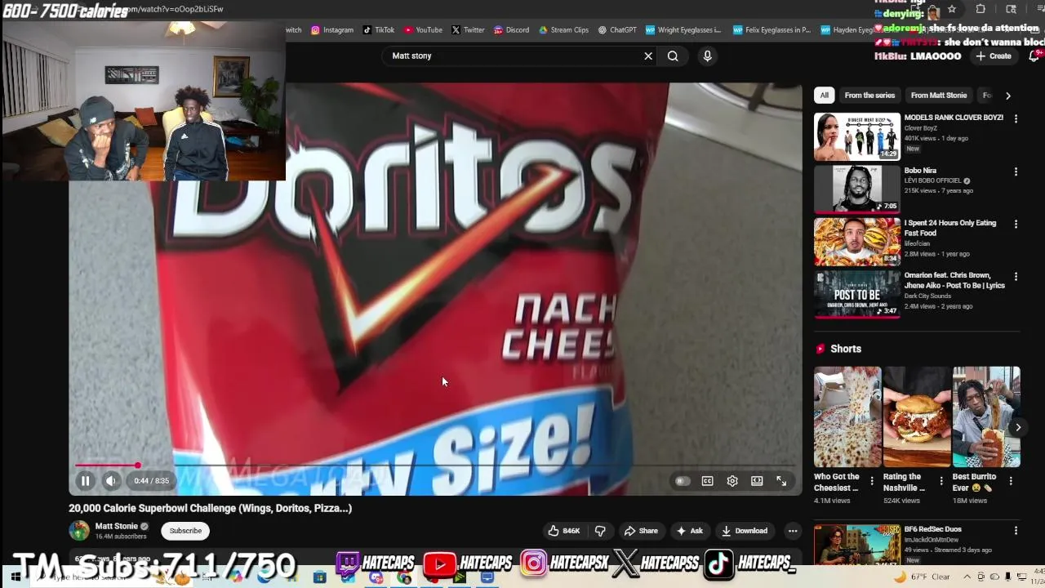The height and width of the screenshot is (588, 1045).
Task: Open options for 'MODELS RANK CLOVER BOYZ!'
Action: tap(1016, 119)
